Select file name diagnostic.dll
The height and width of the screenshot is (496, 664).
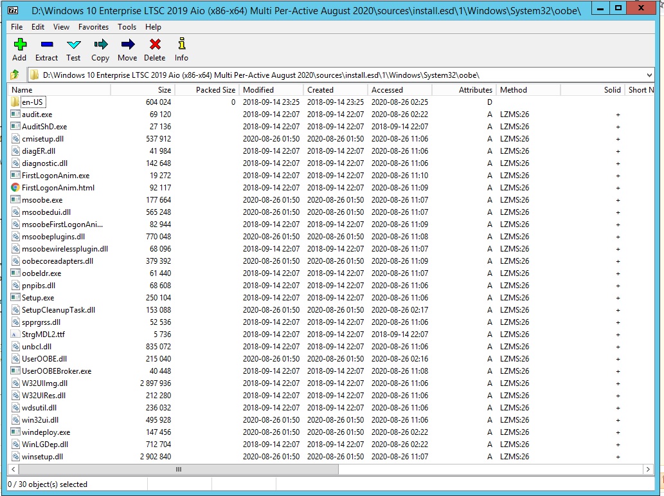coord(44,163)
